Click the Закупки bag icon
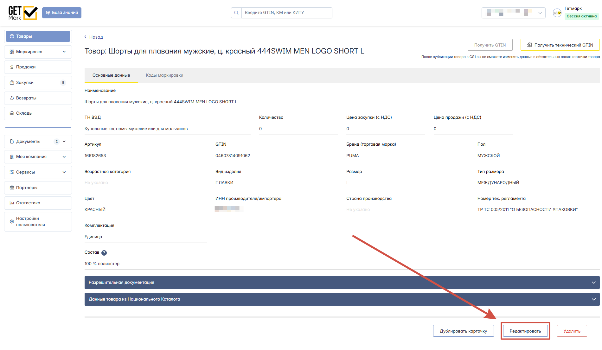Viewport: 602px width, 350px height. pos(12,83)
